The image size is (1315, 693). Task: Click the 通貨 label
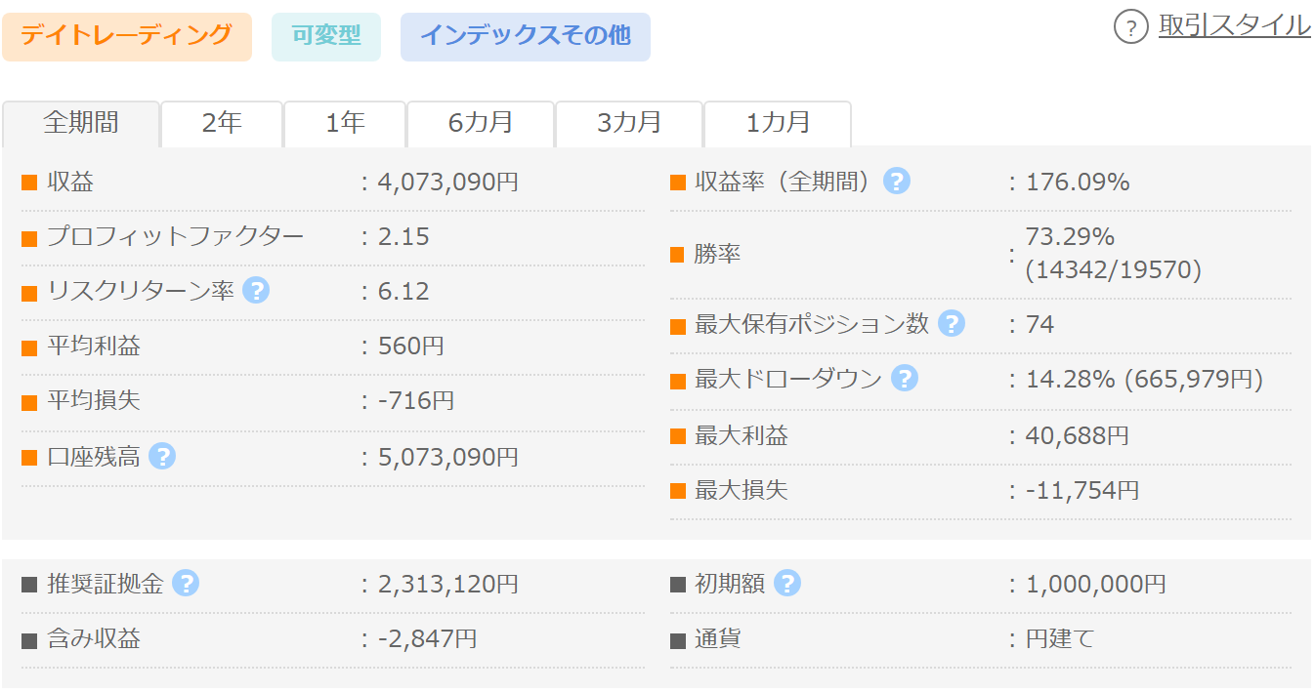(x=718, y=639)
